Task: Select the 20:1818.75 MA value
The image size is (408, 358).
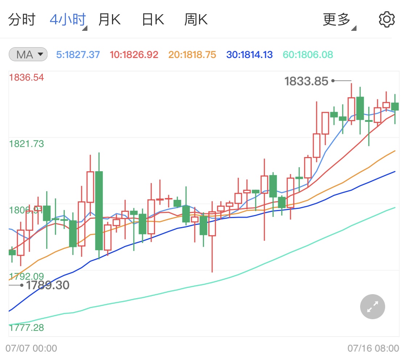Action: 192,55
